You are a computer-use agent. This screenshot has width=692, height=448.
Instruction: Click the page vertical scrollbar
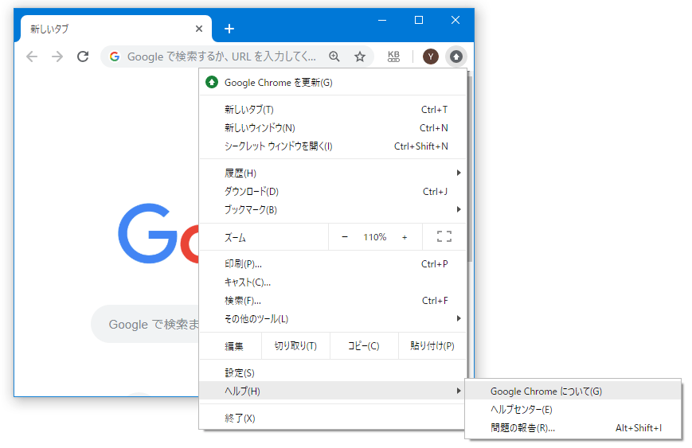click(x=470, y=168)
